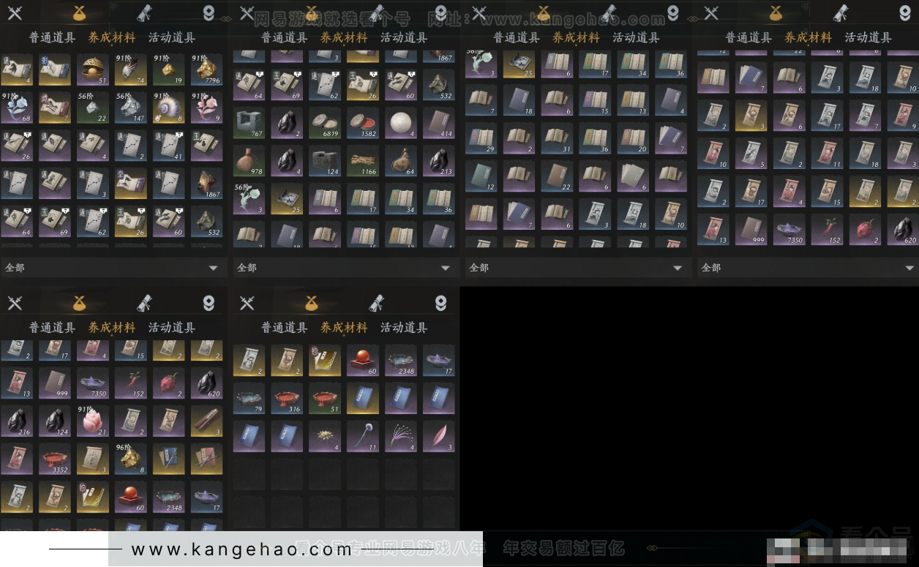Click gem marker icon in top row's fourth panel
The width and height of the screenshot is (919, 567).
pos(905,13)
